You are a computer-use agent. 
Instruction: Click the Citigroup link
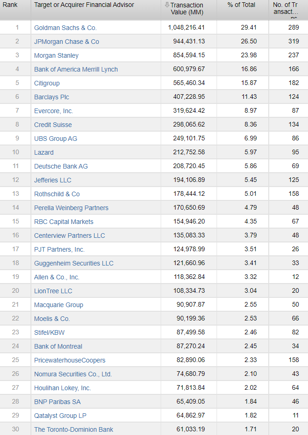47,83
